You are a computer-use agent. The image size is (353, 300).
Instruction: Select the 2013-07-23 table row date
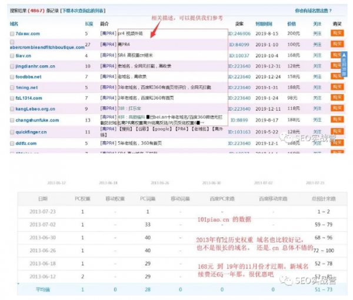coord(42,212)
